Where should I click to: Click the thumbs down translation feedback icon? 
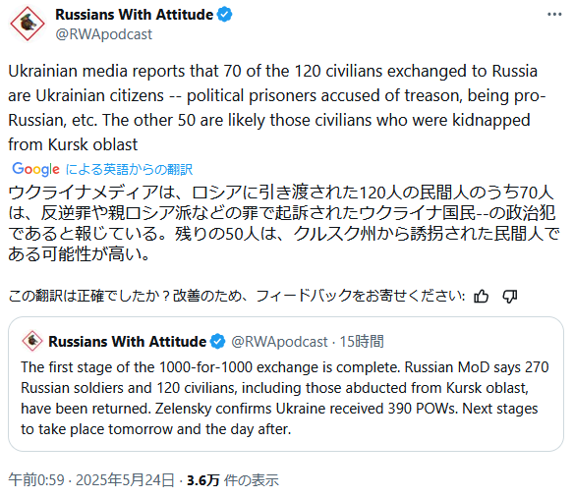pyautogui.click(x=509, y=296)
